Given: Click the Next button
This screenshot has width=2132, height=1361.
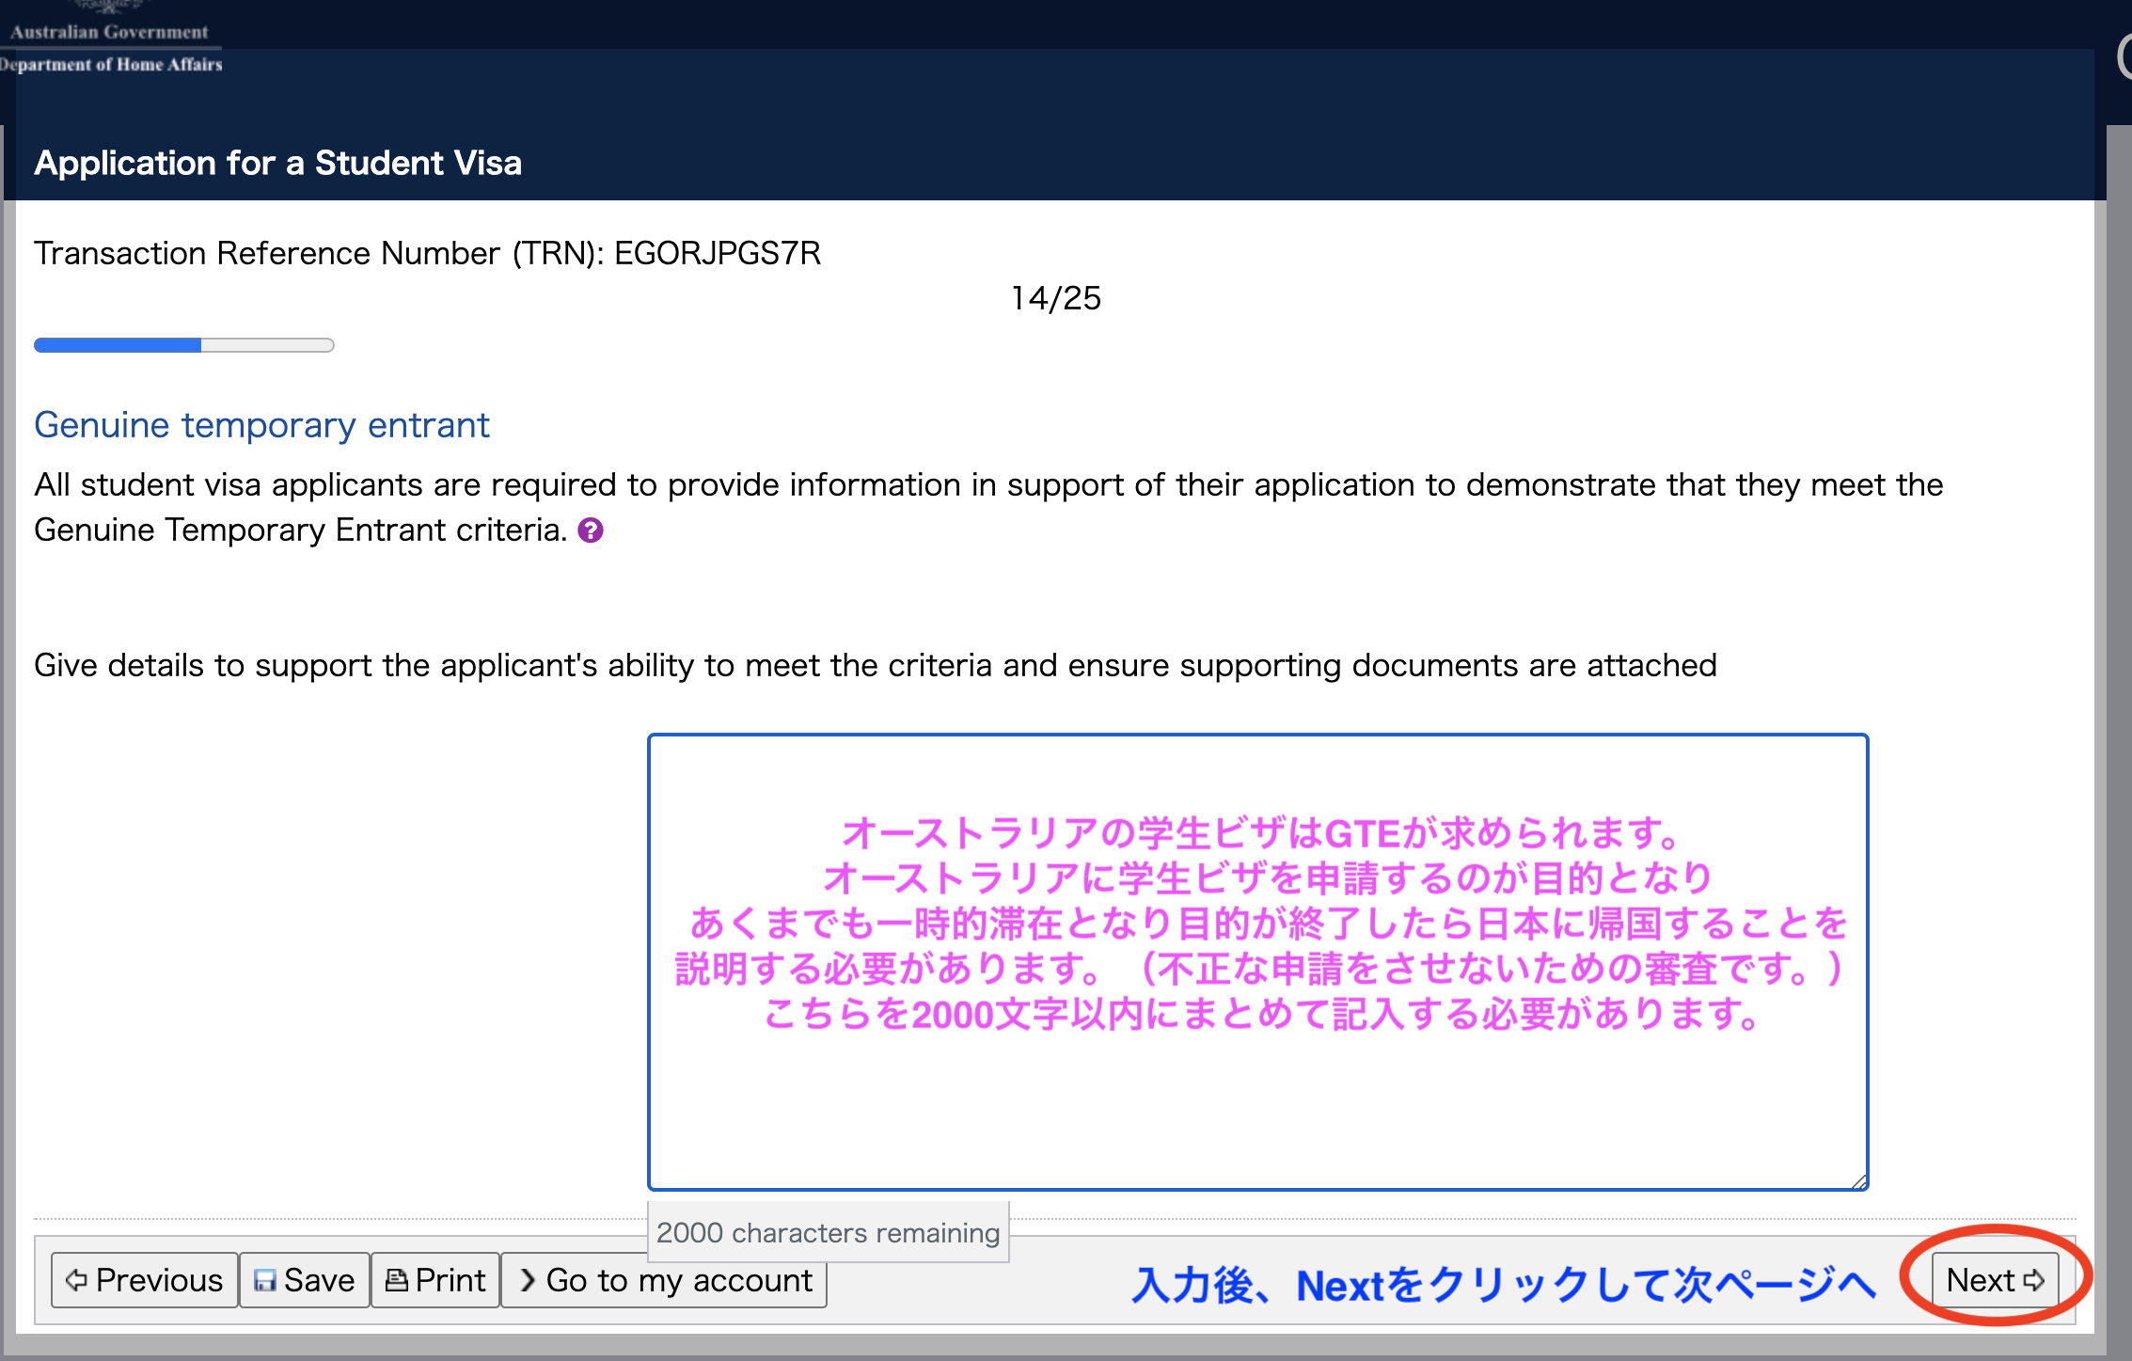Looking at the screenshot, I should coord(1995,1280).
